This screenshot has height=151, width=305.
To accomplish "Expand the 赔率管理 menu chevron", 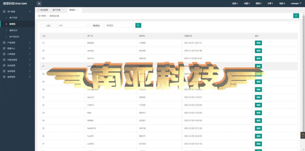I will (30, 77).
